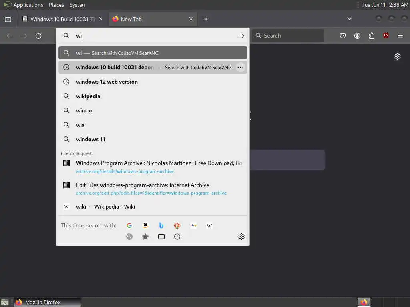Open the uBlock Origin extension icon
Image resolution: width=410 pixels, height=307 pixels.
[x=386, y=36]
